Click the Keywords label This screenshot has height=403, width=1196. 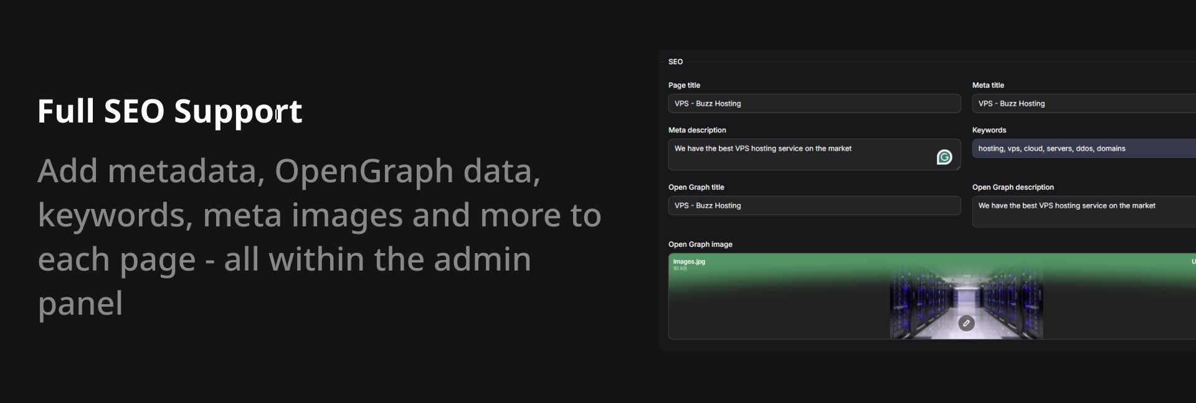(x=989, y=130)
